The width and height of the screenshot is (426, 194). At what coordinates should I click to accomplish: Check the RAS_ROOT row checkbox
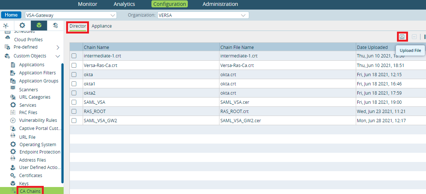click(74, 112)
